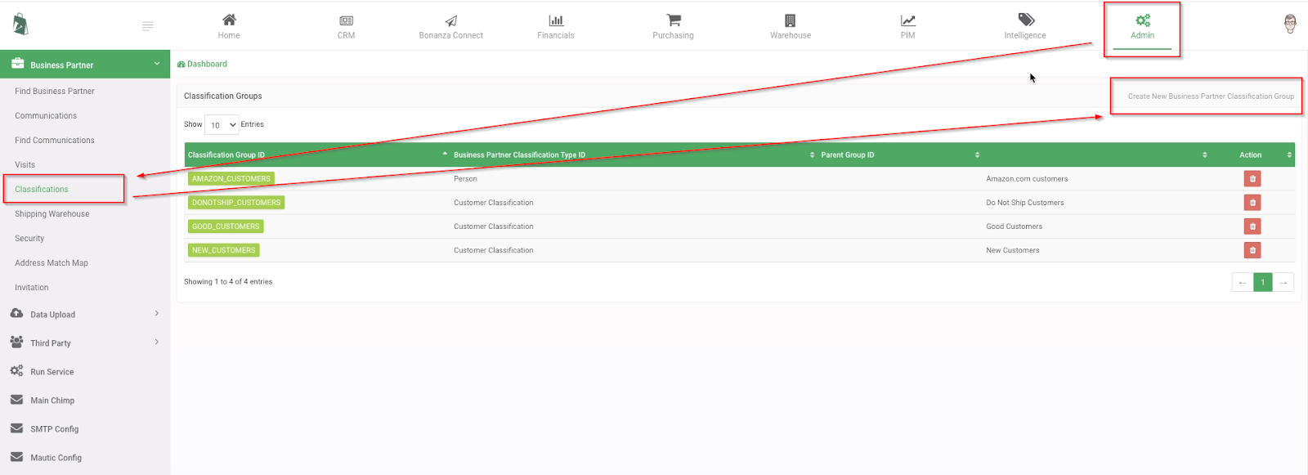Open Address Match Map menu item
The height and width of the screenshot is (475, 1308).
click(x=52, y=262)
